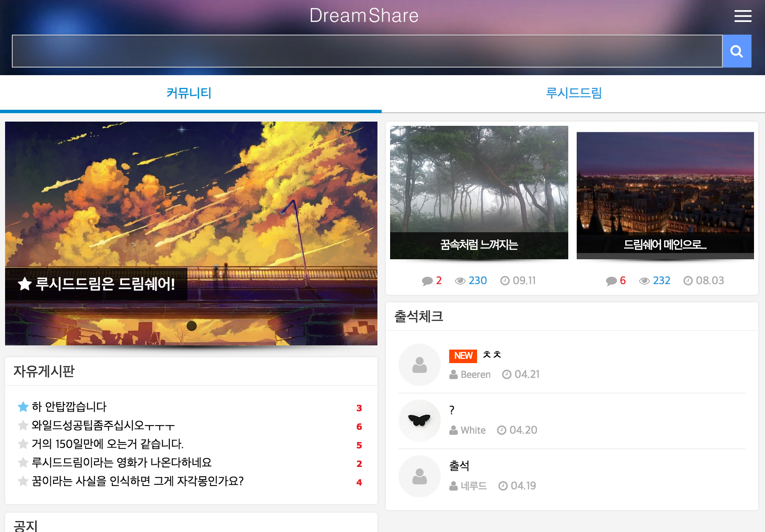Image resolution: width=765 pixels, height=532 pixels.
Task: Open the 루시드드림은 드림쉐어! banner image
Action: point(191,233)
